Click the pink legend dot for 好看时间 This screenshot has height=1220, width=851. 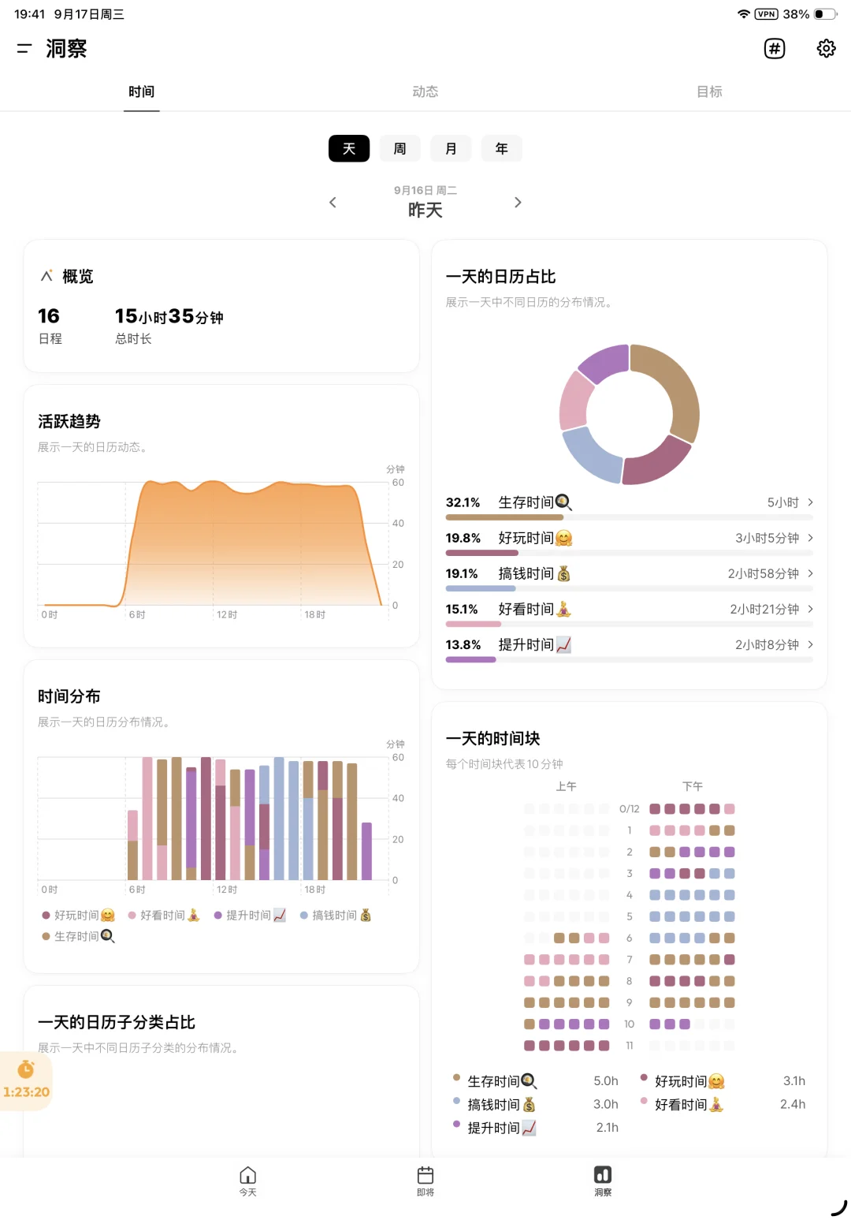coord(133,915)
